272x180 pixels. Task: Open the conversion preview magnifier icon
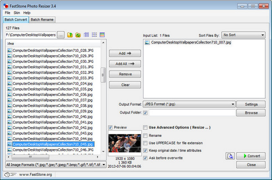tap(230, 156)
